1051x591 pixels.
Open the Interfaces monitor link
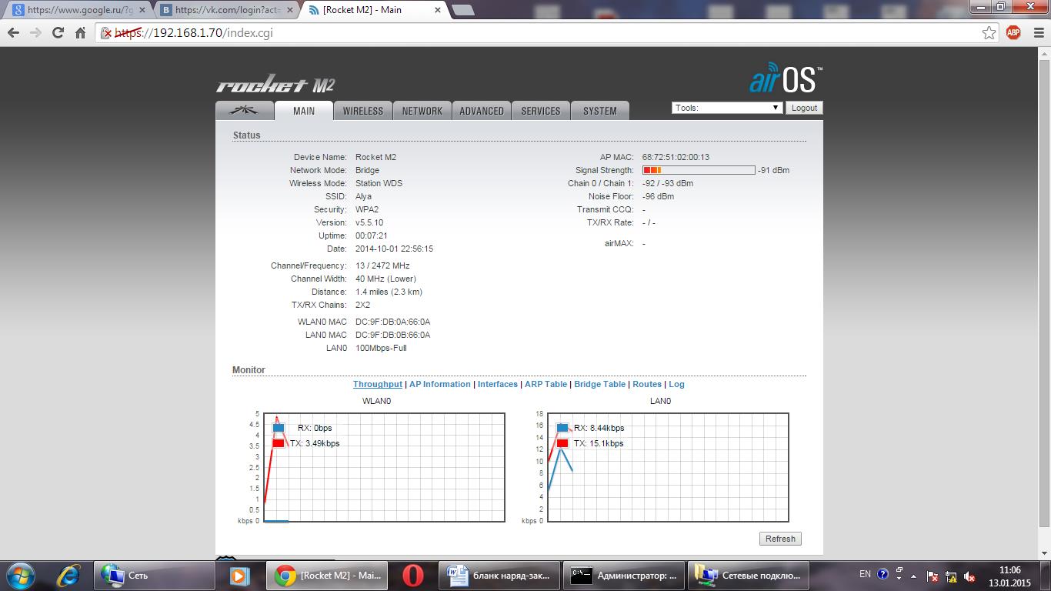[x=498, y=384]
